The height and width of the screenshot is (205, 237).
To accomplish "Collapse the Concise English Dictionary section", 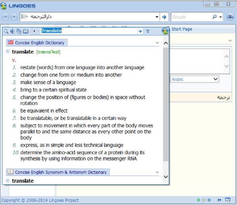I will tap(157, 43).
